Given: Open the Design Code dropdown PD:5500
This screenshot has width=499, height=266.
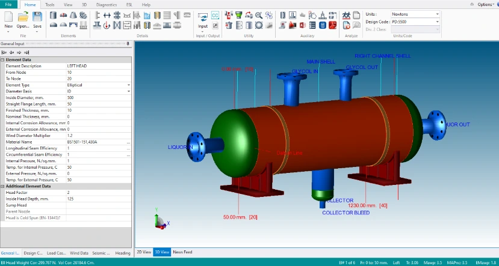Looking at the screenshot, I should click(437, 22).
